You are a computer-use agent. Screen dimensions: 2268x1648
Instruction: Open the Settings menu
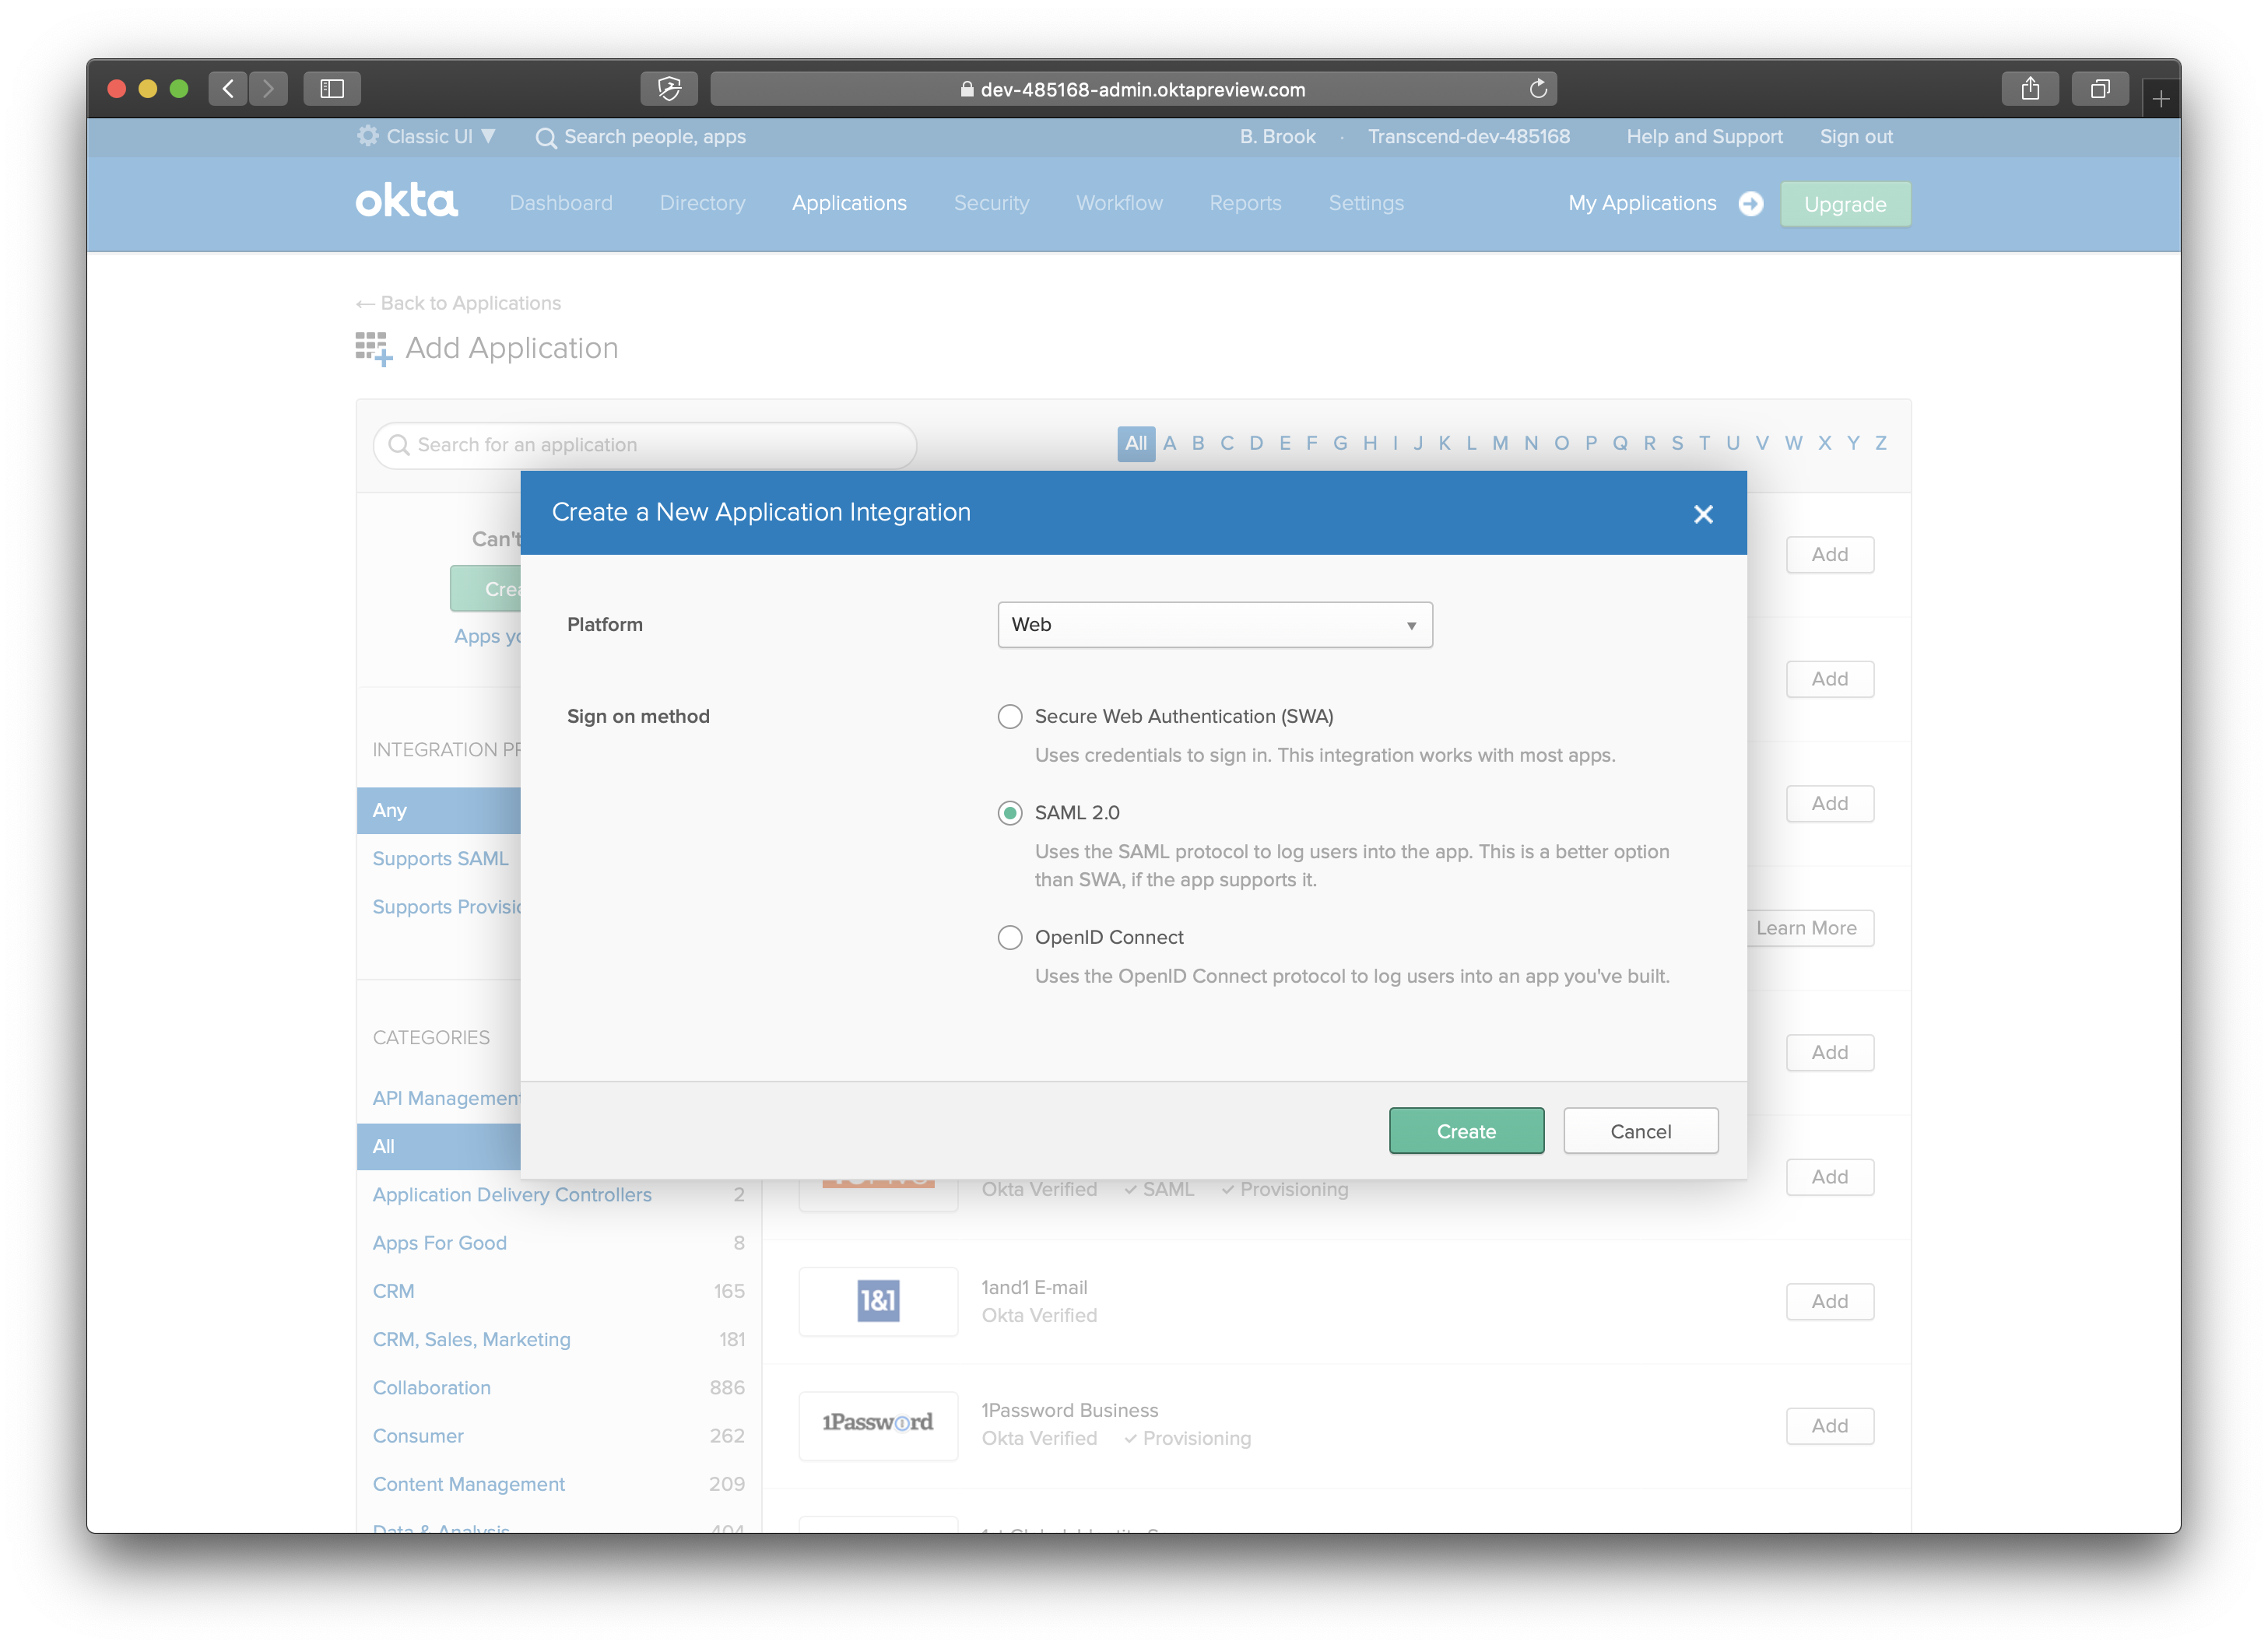click(1366, 203)
